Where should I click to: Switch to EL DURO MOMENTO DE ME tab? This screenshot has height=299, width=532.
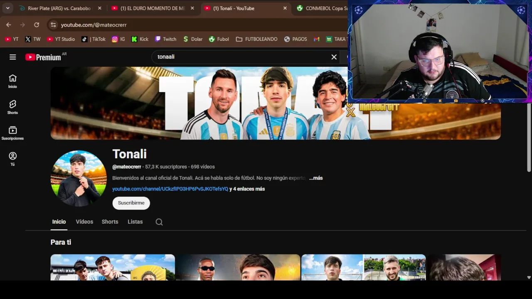[x=153, y=8]
